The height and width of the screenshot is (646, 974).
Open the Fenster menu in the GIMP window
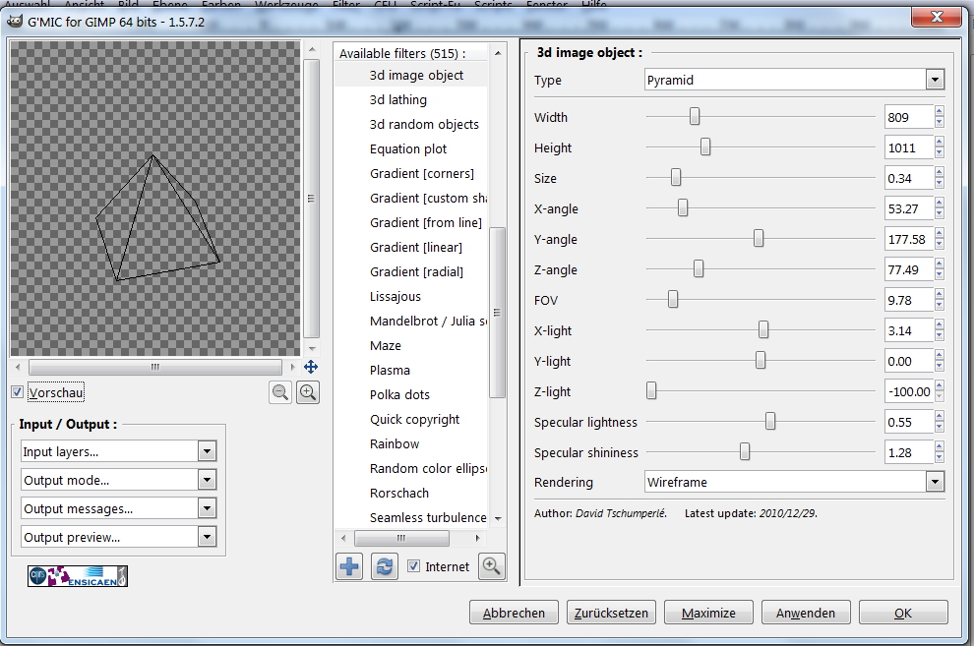(547, 4)
